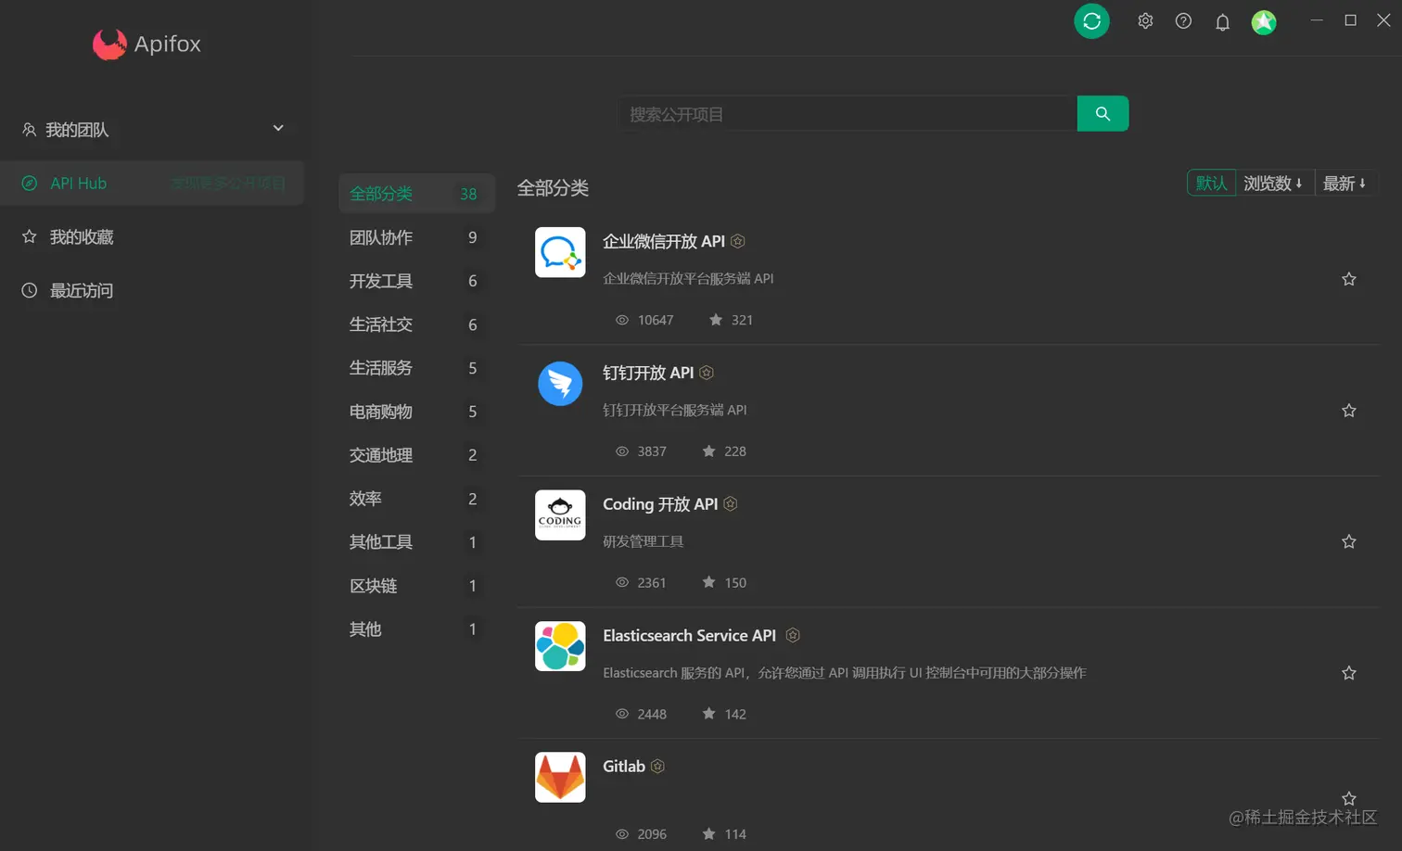The image size is (1402, 851).
Task: Select the 其他工具 category
Action: coord(416,542)
